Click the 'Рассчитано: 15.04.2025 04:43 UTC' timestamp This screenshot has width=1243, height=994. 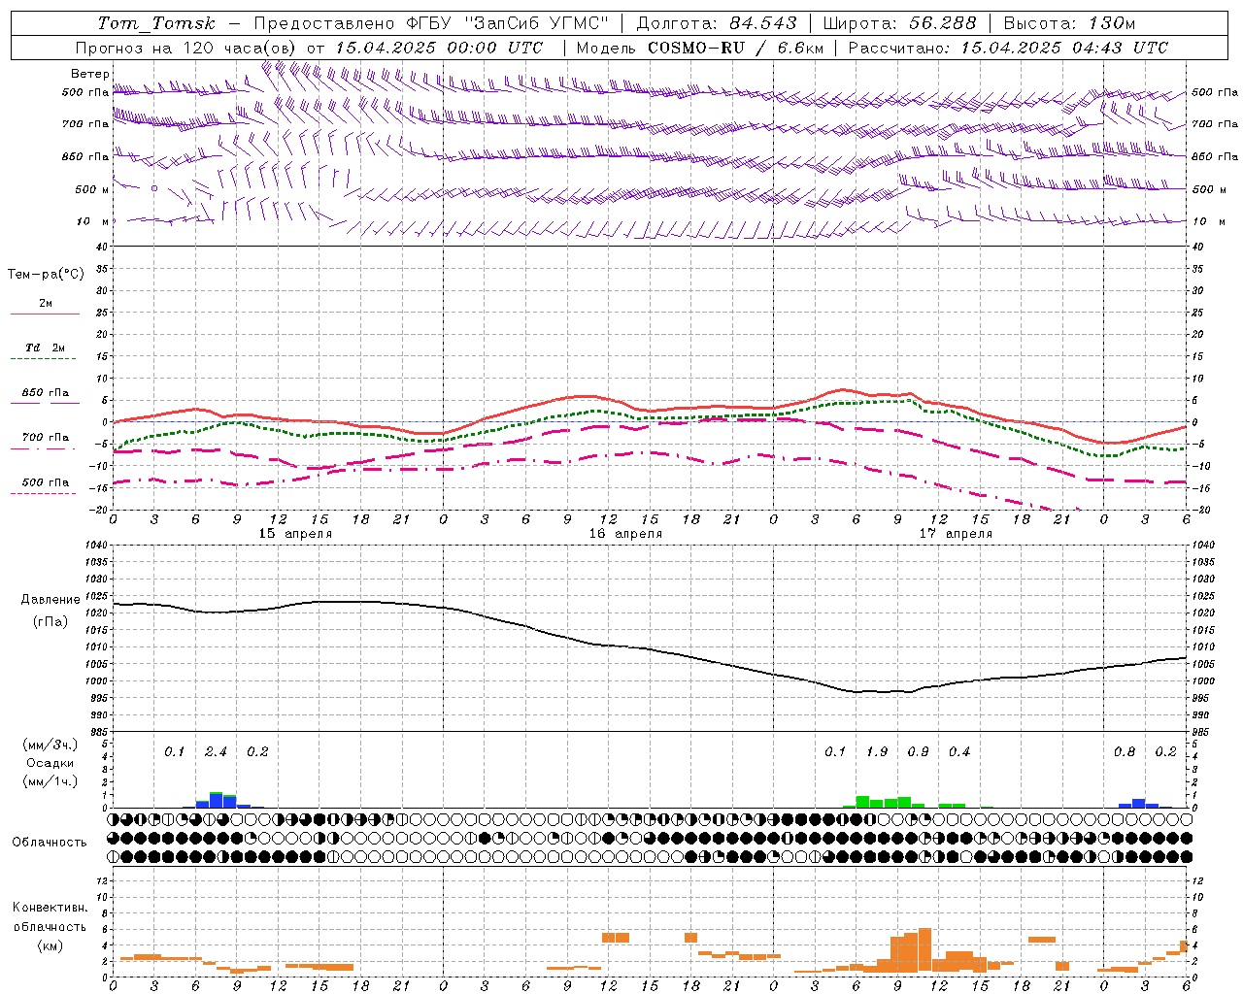tap(1008, 48)
